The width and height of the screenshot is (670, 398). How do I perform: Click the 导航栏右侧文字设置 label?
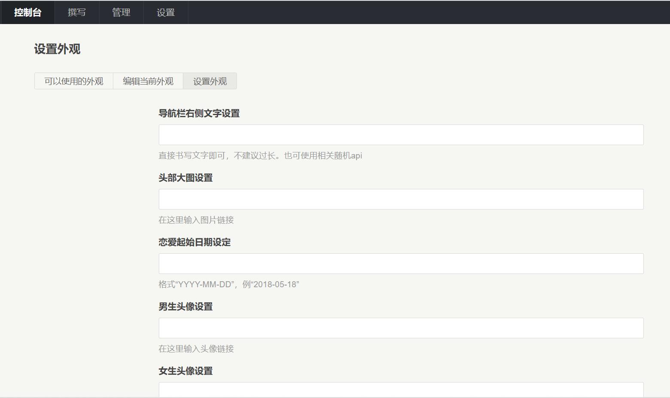click(x=199, y=113)
